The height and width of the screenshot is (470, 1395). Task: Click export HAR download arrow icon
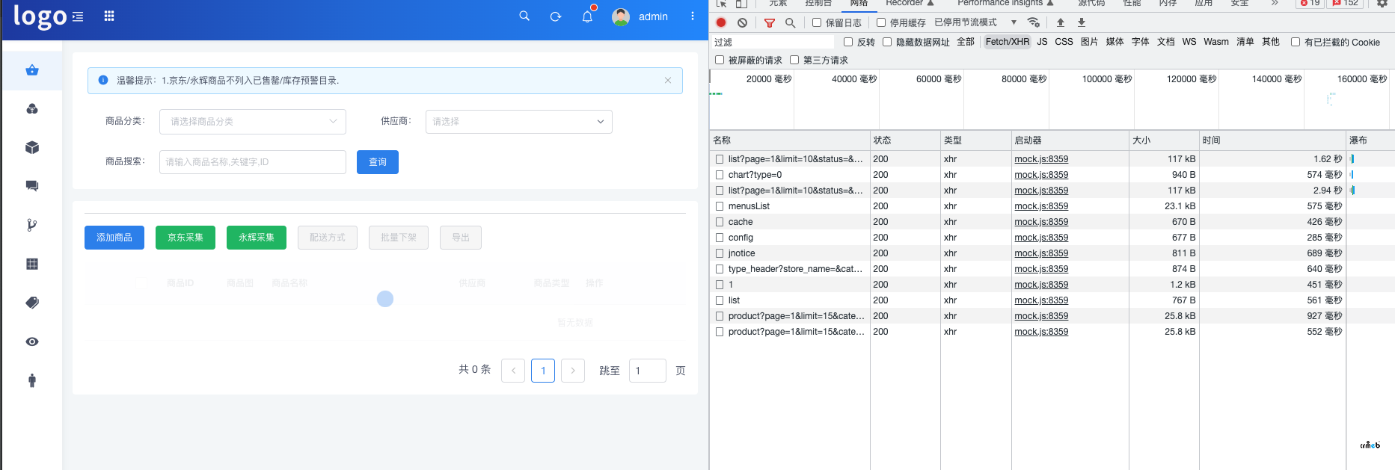1081,22
